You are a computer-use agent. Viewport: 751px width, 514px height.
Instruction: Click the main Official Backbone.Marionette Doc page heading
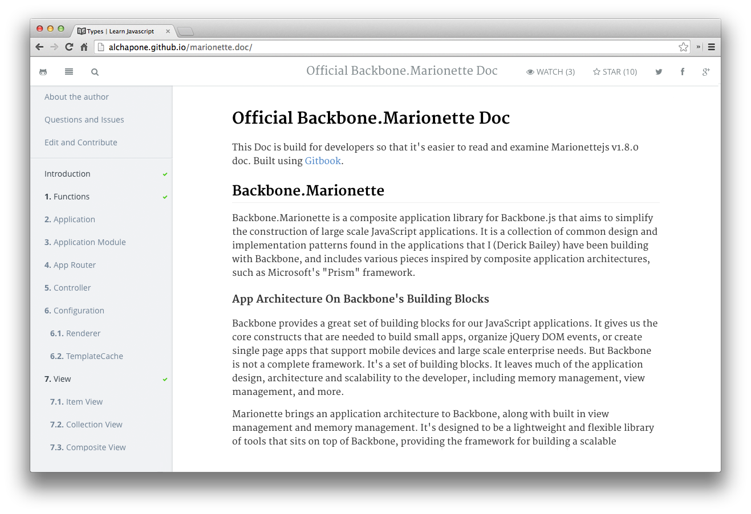coord(371,118)
